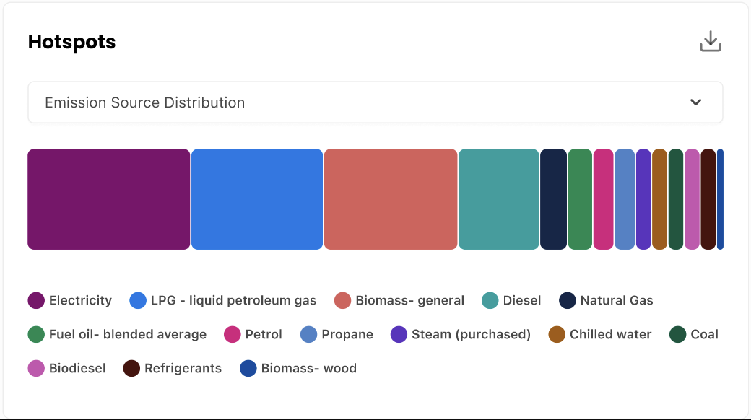Click the download chart icon
The image size is (751, 420).
(x=711, y=41)
